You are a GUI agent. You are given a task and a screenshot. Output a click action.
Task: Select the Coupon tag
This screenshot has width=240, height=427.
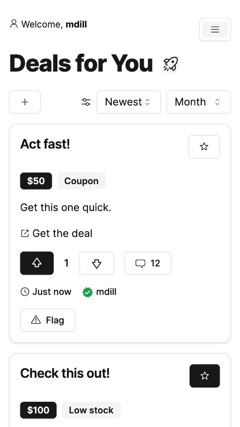click(x=81, y=181)
